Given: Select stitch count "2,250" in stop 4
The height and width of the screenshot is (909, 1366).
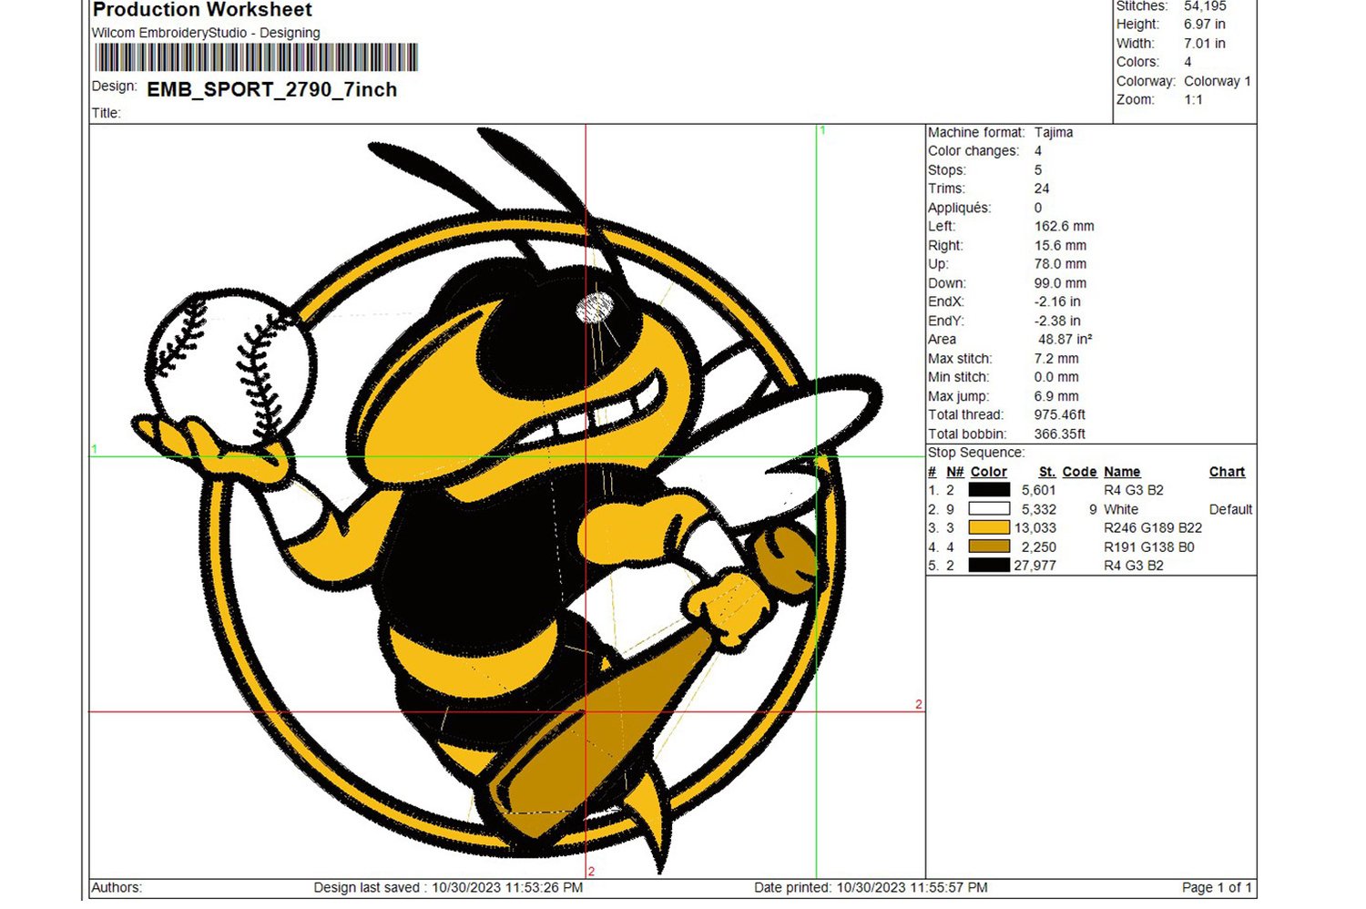Looking at the screenshot, I should 1039,546.
